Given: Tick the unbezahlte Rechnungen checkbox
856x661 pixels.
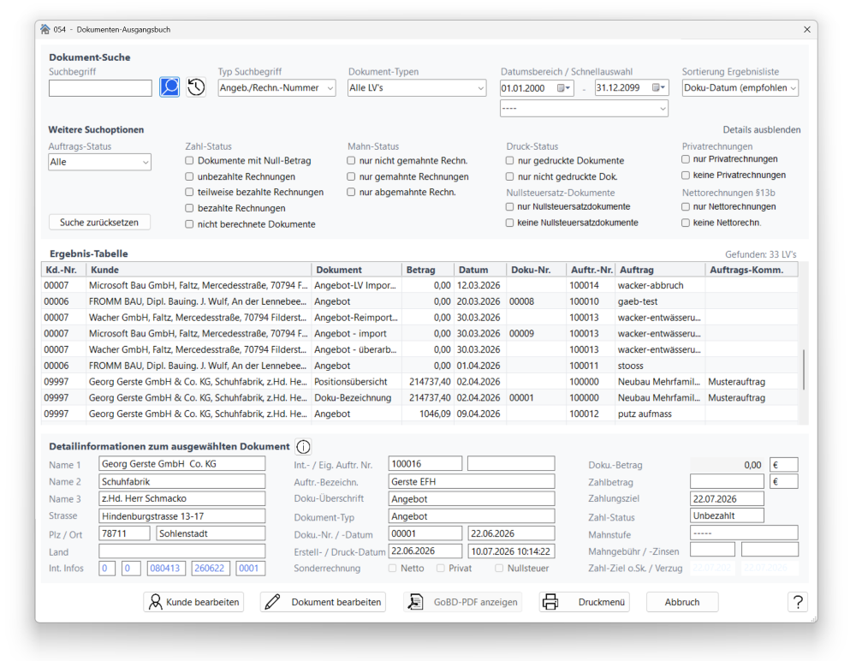Looking at the screenshot, I should click(189, 176).
